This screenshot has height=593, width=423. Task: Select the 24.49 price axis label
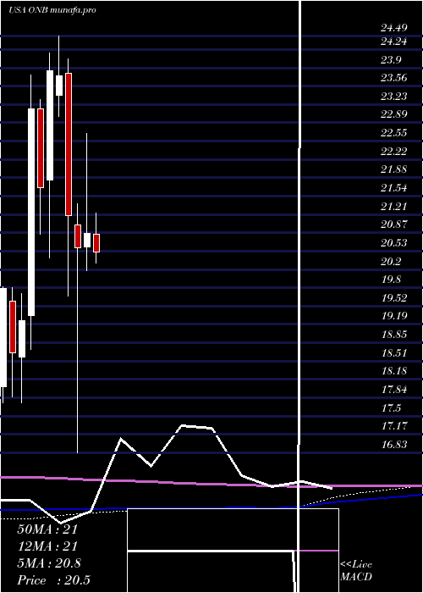pyautogui.click(x=393, y=28)
